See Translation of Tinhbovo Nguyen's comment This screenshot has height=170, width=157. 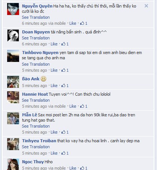(36, 64)
